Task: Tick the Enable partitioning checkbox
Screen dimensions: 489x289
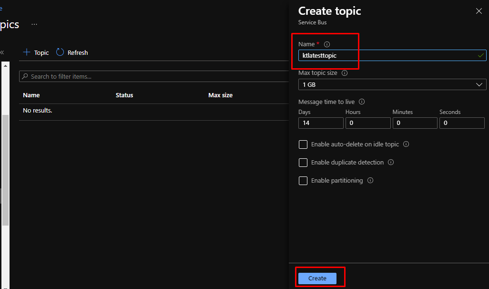Action: [303, 181]
